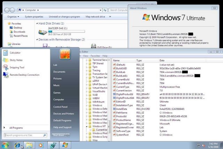Select the ProductName registry value
The width and height of the screenshot is (223, 149).
(x=122, y=120)
